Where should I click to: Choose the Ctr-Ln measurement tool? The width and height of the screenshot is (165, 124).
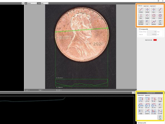click(147, 106)
